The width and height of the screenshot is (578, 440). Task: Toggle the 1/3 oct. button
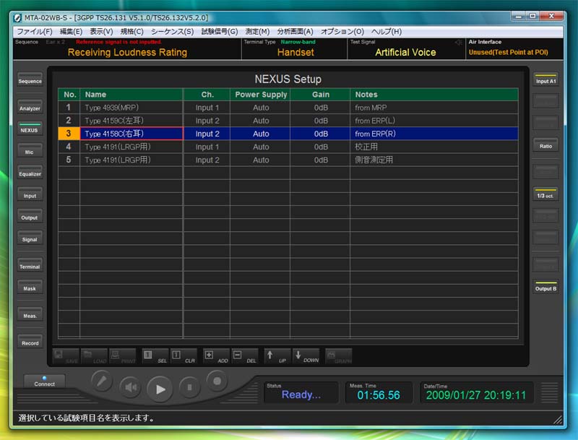545,194
